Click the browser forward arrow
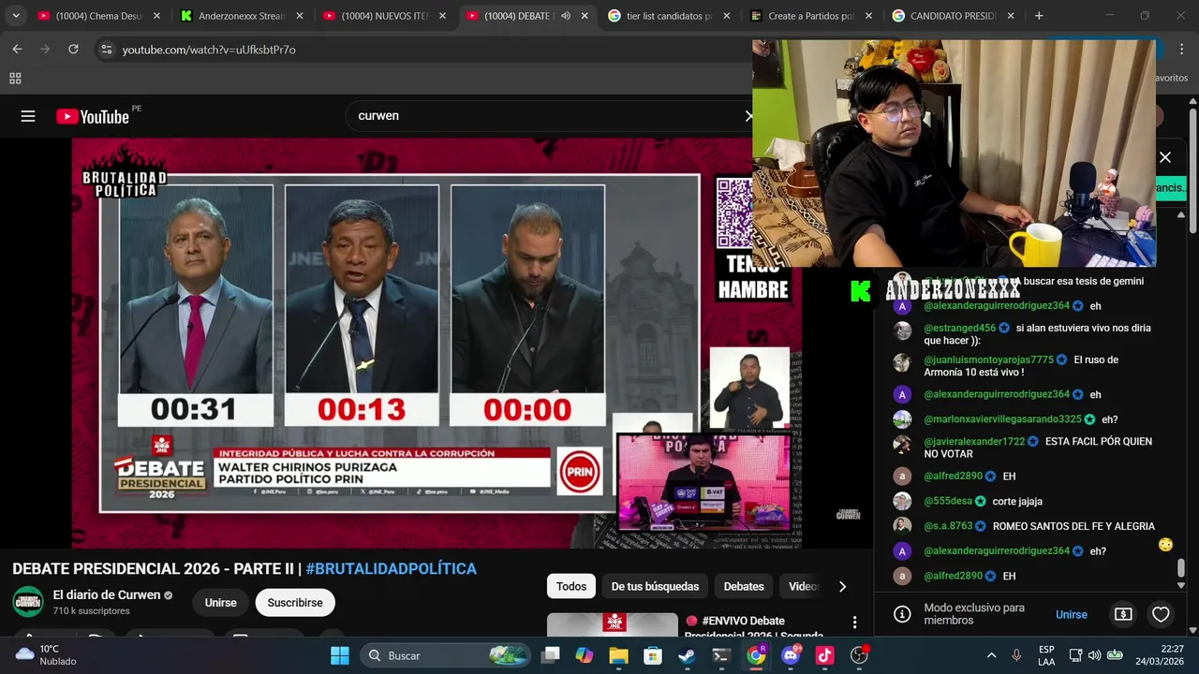 point(45,50)
